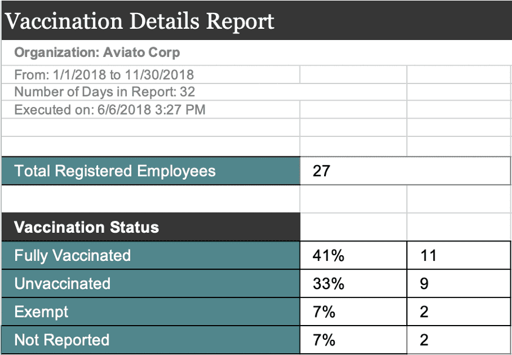Viewport: 512px width, 355px height.
Task: Select the date range From 1/1/2018 cell
Action: (x=150, y=75)
